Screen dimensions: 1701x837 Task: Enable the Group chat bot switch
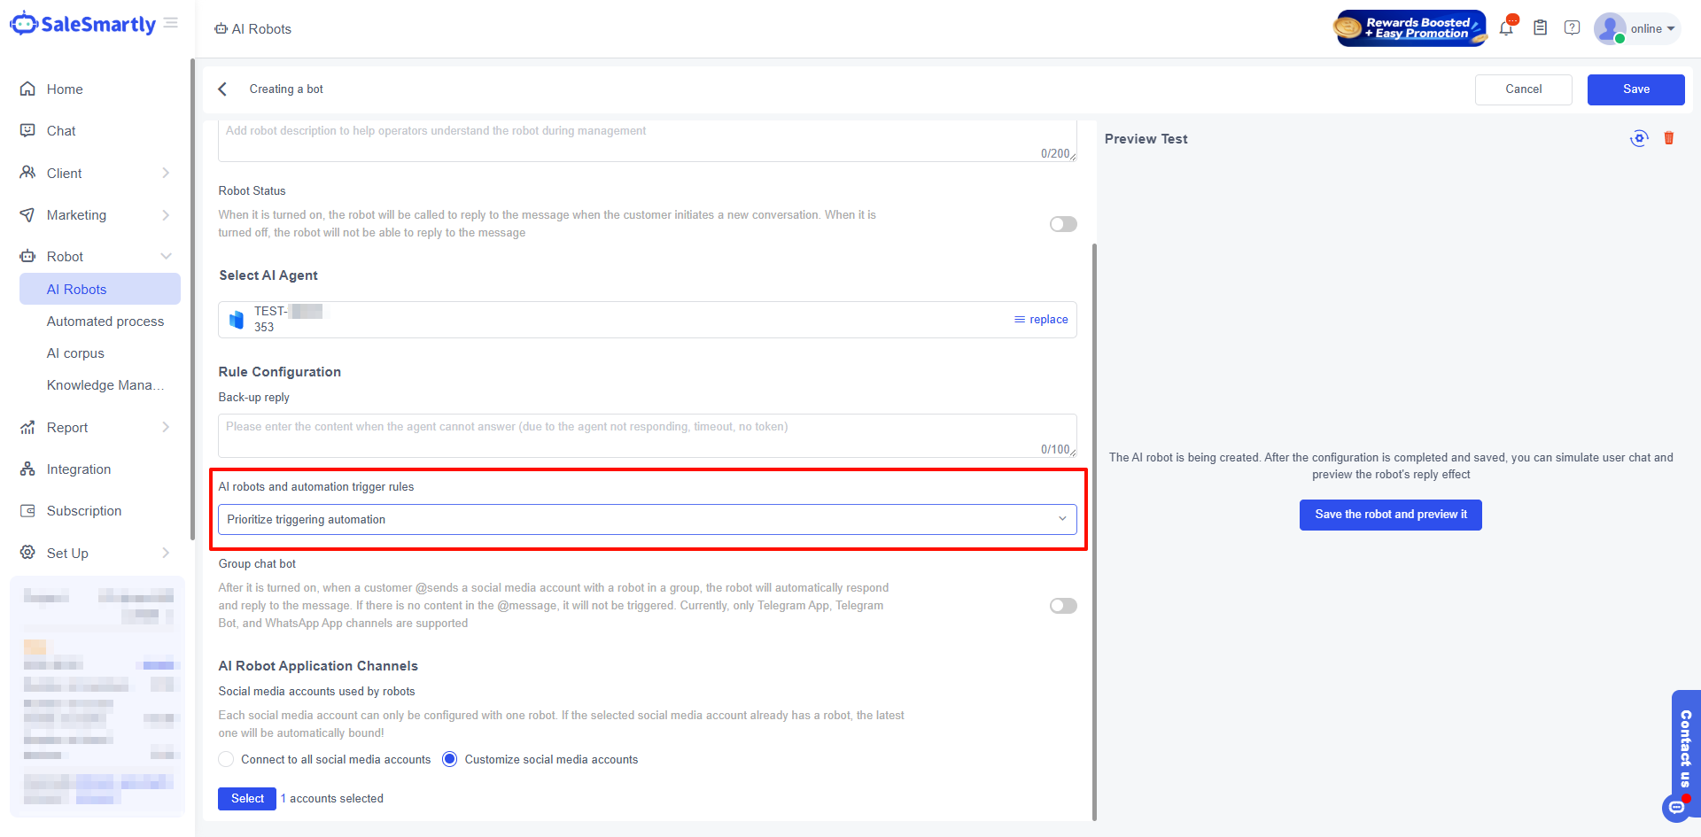(1063, 606)
